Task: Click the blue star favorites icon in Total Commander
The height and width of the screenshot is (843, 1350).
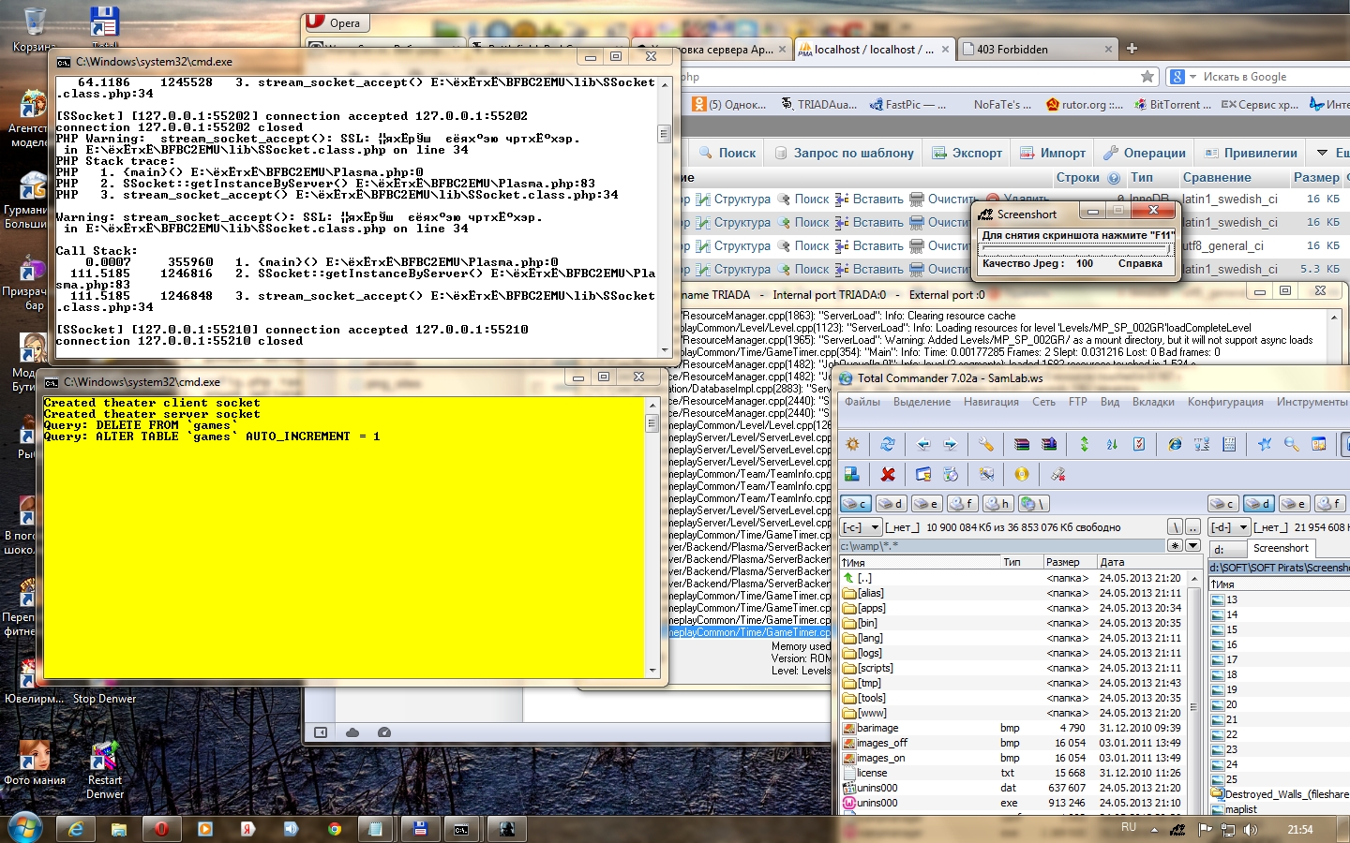Action: [x=1265, y=444]
